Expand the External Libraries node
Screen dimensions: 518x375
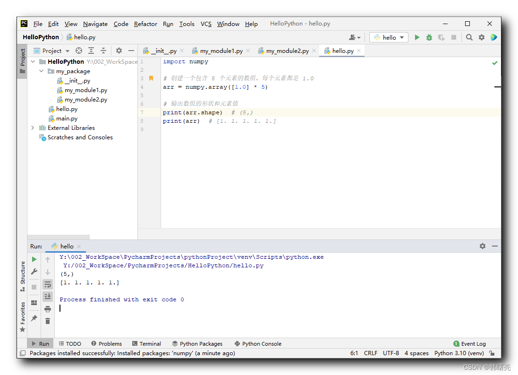click(33, 128)
